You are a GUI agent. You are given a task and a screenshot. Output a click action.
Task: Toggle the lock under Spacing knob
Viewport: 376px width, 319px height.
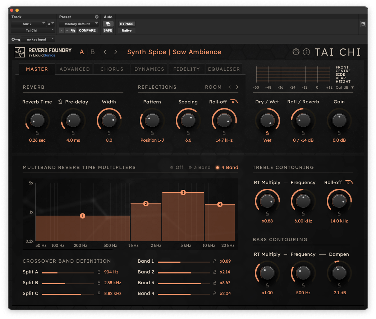188,133
